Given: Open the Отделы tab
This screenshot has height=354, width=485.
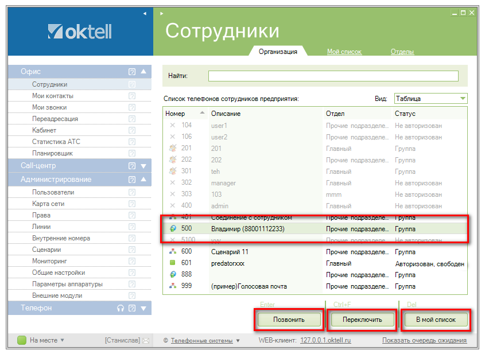Looking at the screenshot, I should (x=402, y=52).
